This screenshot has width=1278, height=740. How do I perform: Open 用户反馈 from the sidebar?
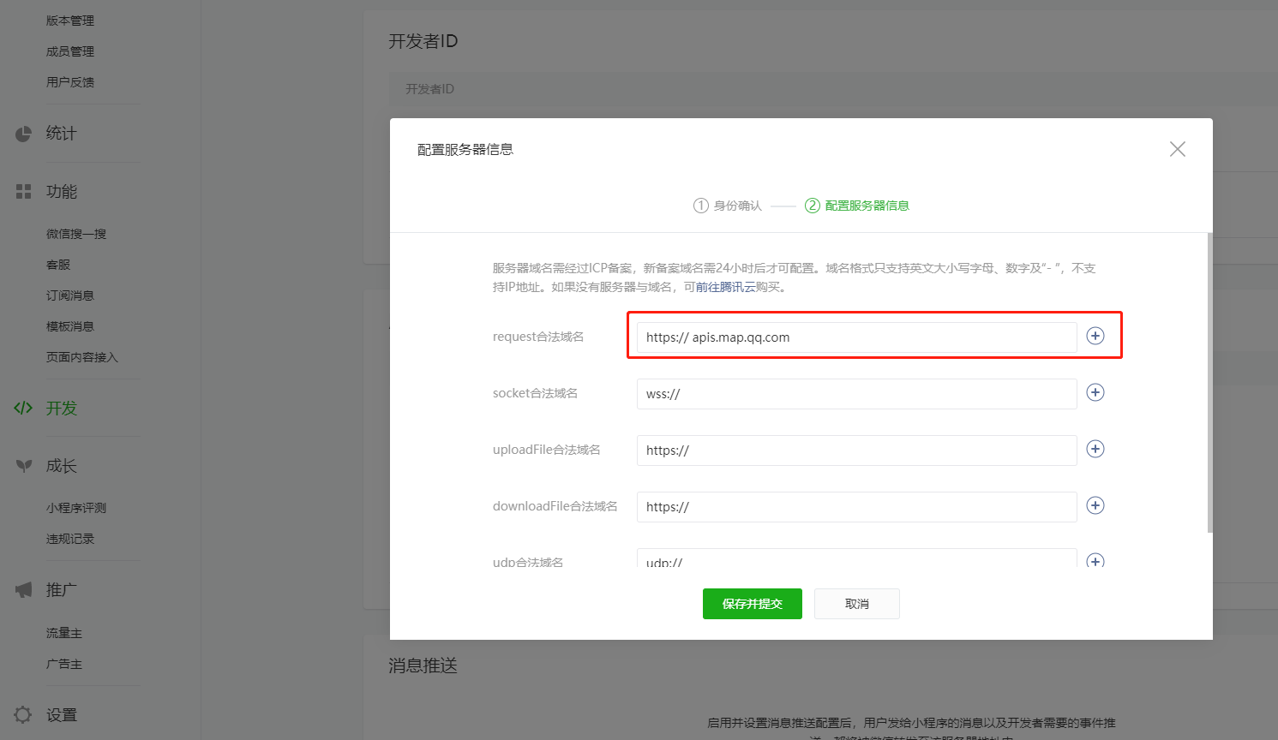[x=70, y=81]
